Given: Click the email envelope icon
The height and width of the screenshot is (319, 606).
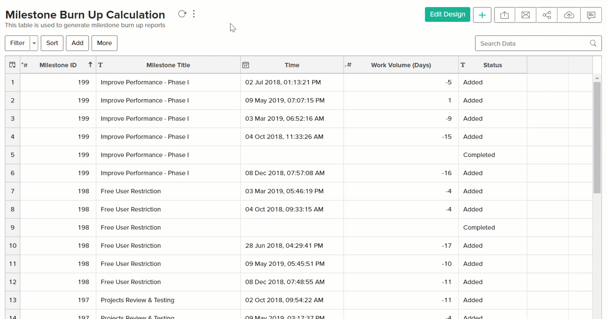Looking at the screenshot, I should [526, 15].
